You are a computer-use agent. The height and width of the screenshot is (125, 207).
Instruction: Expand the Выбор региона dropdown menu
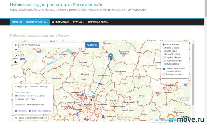coord(37,22)
